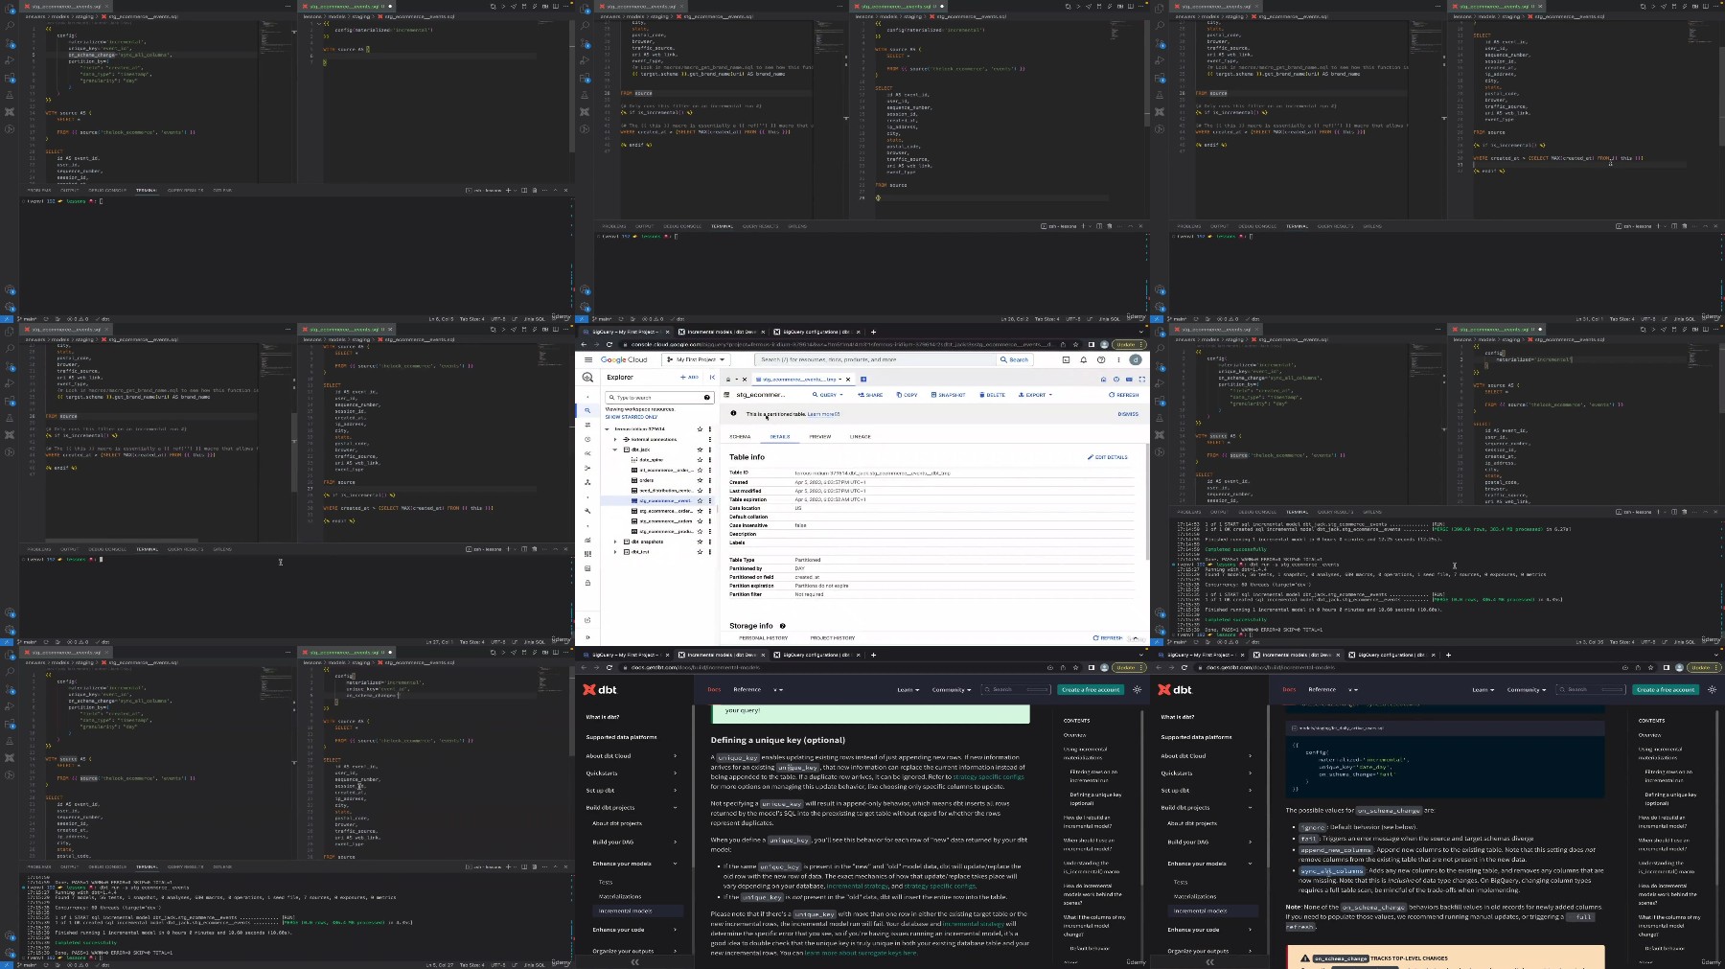Switch to the LINEAGE tab
Viewport: 1725px width, 969px height.
pos(861,437)
